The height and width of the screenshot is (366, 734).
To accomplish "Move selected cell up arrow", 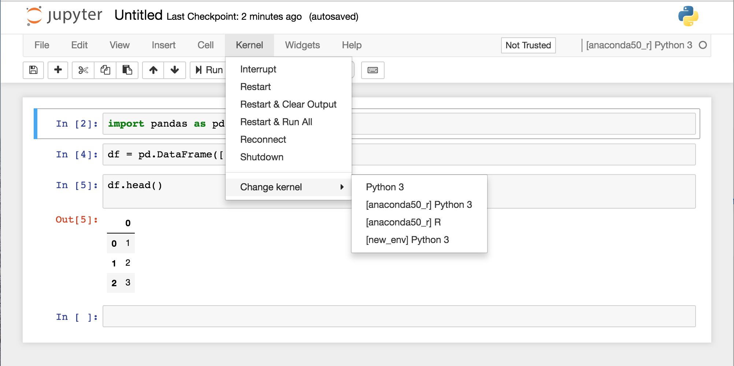I will [x=153, y=70].
